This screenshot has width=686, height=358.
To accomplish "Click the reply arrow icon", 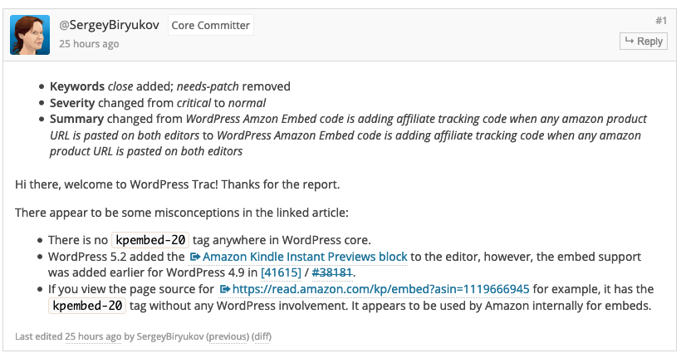I will coord(630,41).
